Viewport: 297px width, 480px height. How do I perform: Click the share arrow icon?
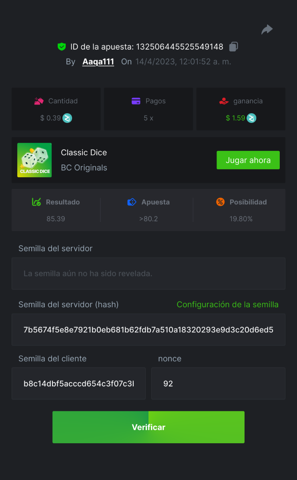tap(267, 30)
